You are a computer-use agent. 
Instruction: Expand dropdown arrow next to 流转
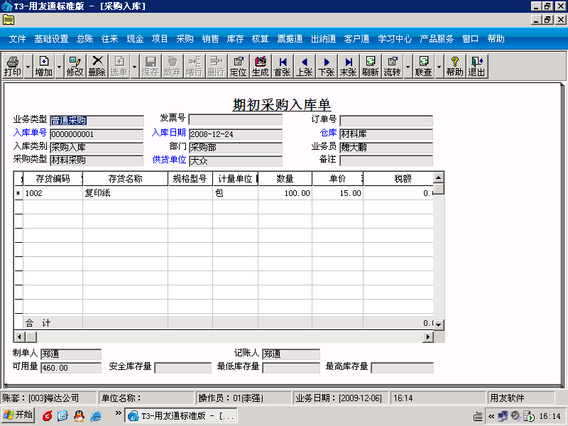408,66
